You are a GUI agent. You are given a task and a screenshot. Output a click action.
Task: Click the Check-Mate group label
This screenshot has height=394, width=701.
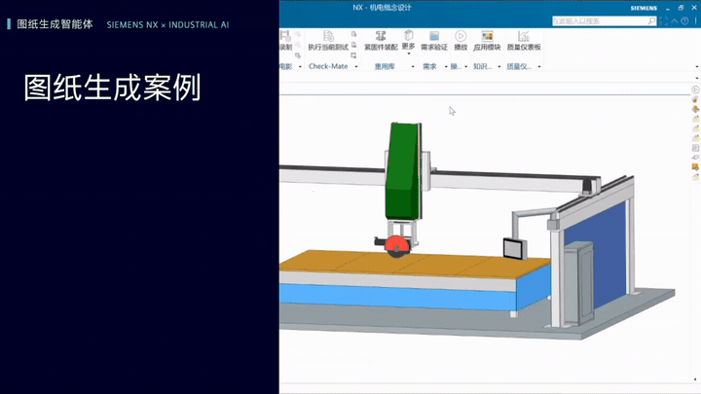pyautogui.click(x=328, y=66)
